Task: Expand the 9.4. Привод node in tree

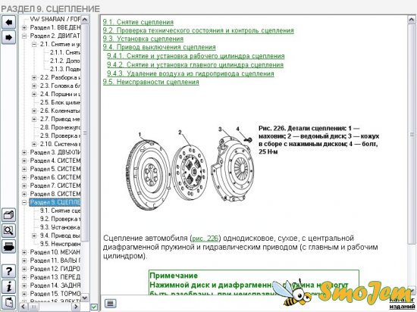Action: coord(34,236)
